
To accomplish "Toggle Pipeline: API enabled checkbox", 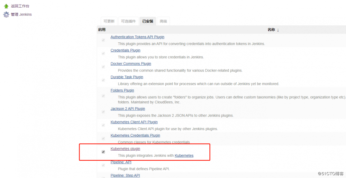I will (x=103, y=165).
